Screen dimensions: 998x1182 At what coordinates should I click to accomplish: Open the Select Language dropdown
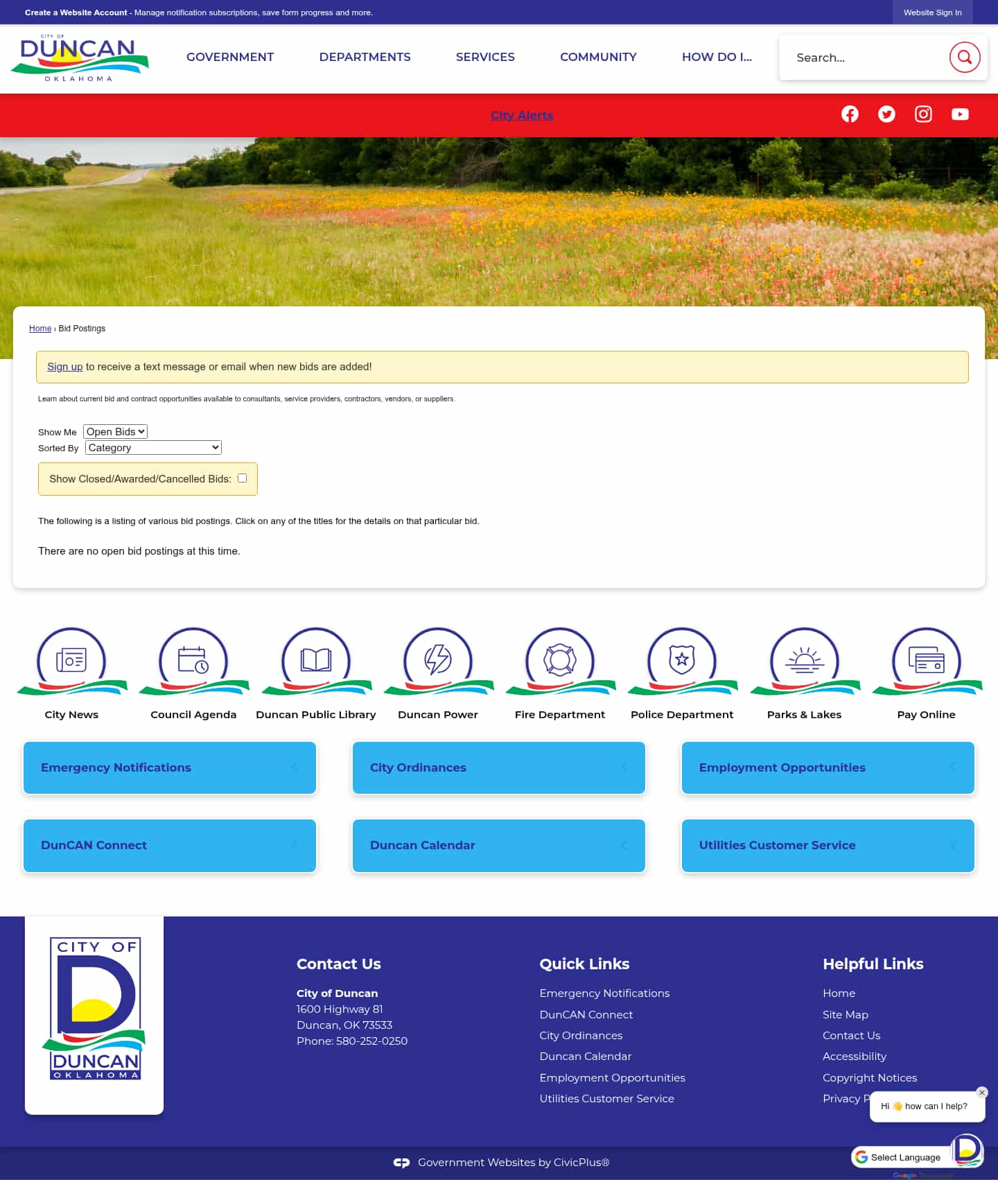coord(900,1157)
